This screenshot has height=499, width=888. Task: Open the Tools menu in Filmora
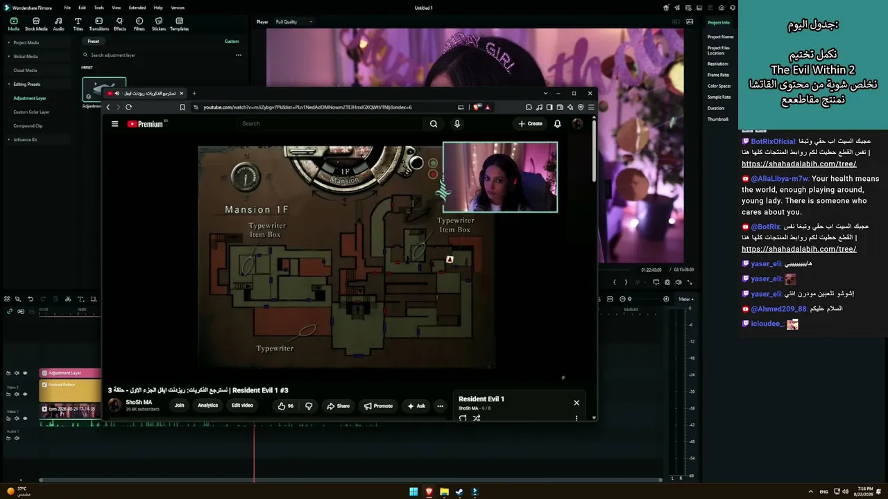coord(99,8)
